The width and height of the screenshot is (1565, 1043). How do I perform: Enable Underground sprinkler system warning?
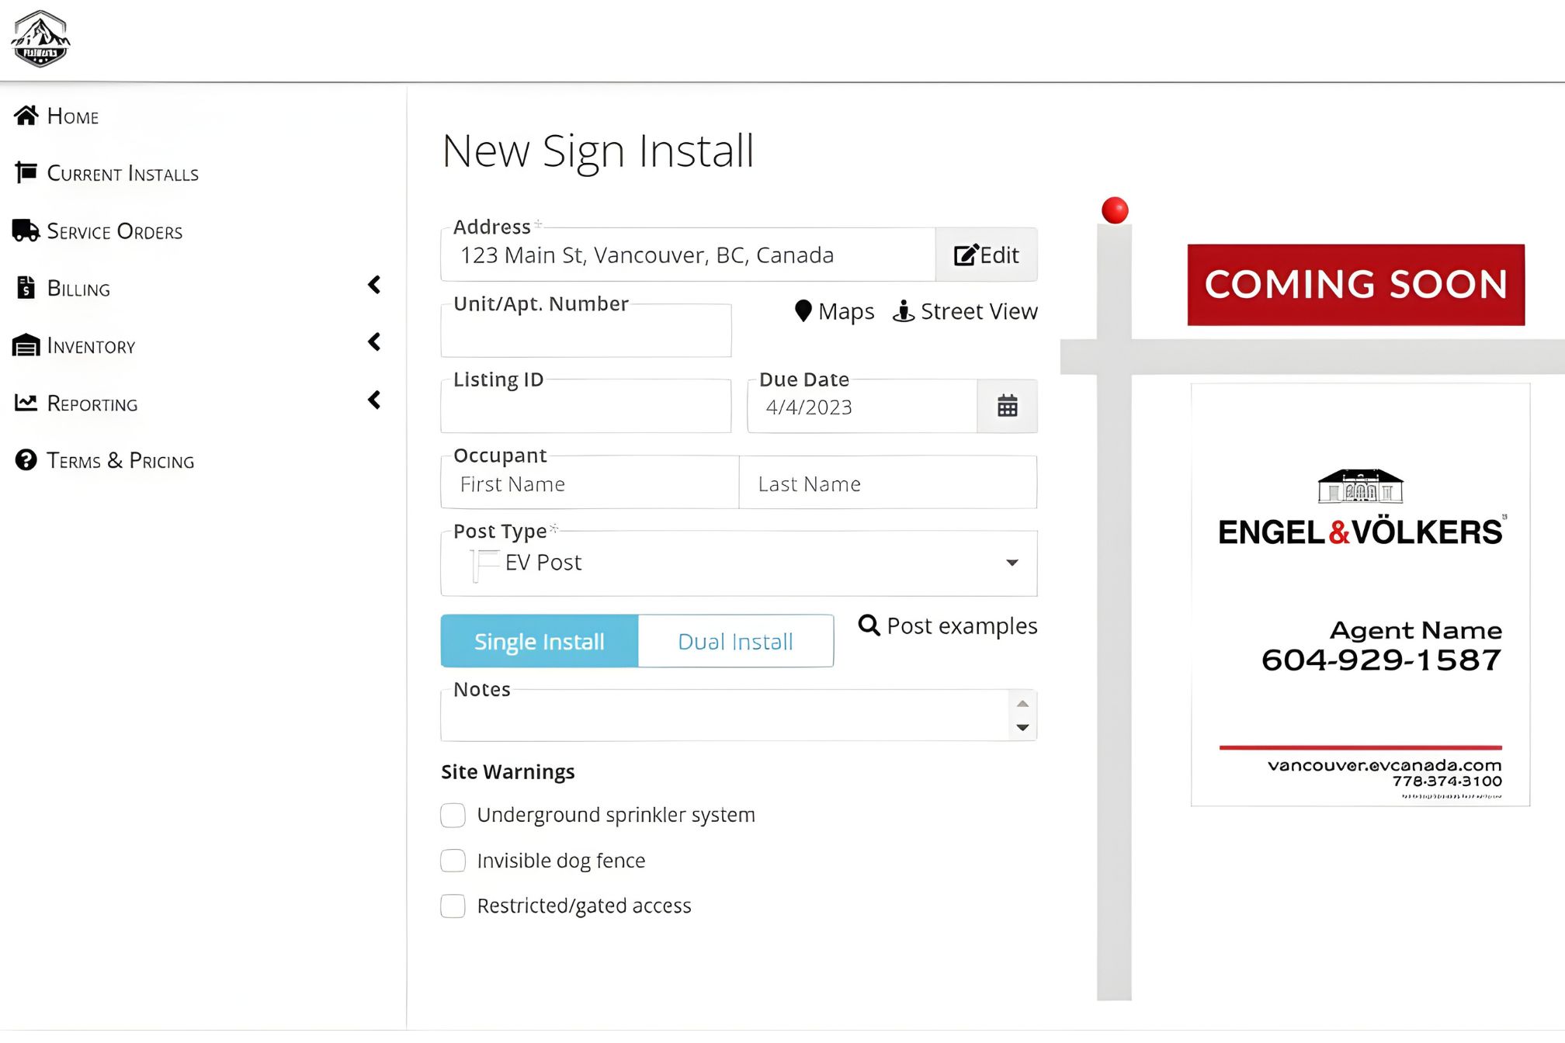[x=453, y=815]
